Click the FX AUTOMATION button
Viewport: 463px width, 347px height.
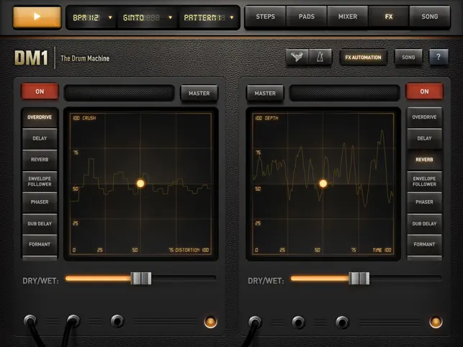tap(363, 58)
